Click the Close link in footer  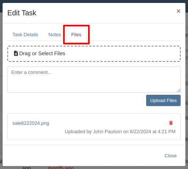[170, 156]
